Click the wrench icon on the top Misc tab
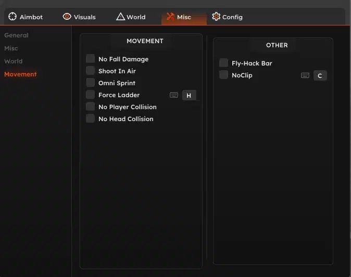This screenshot has width=351, height=277. pyautogui.click(x=170, y=17)
